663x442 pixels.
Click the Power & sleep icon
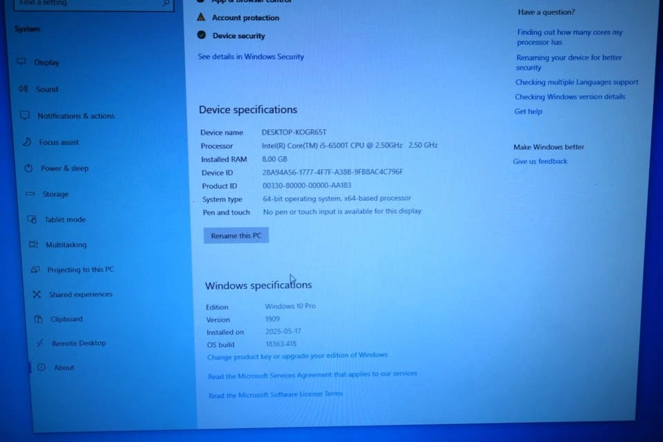click(28, 169)
